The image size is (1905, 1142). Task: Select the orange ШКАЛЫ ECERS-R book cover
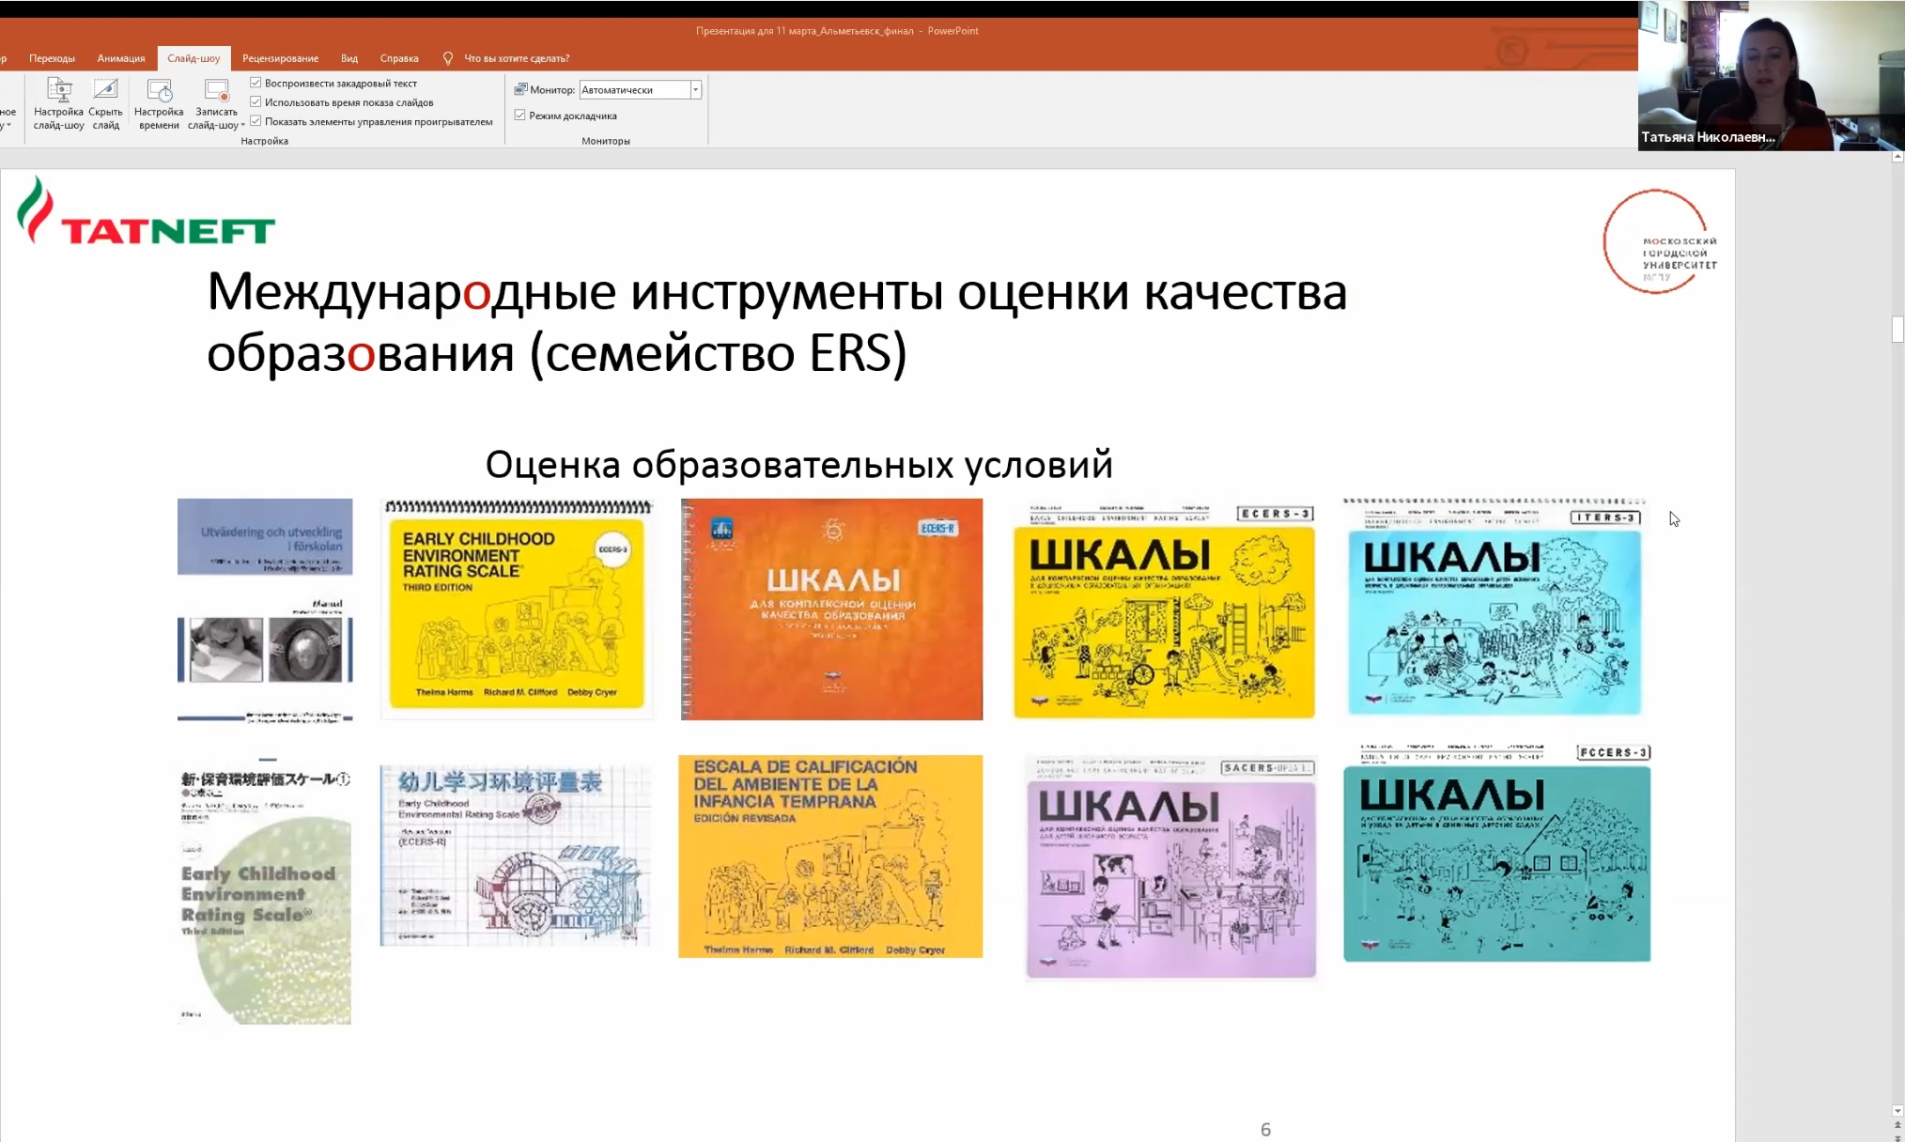pyautogui.click(x=831, y=609)
